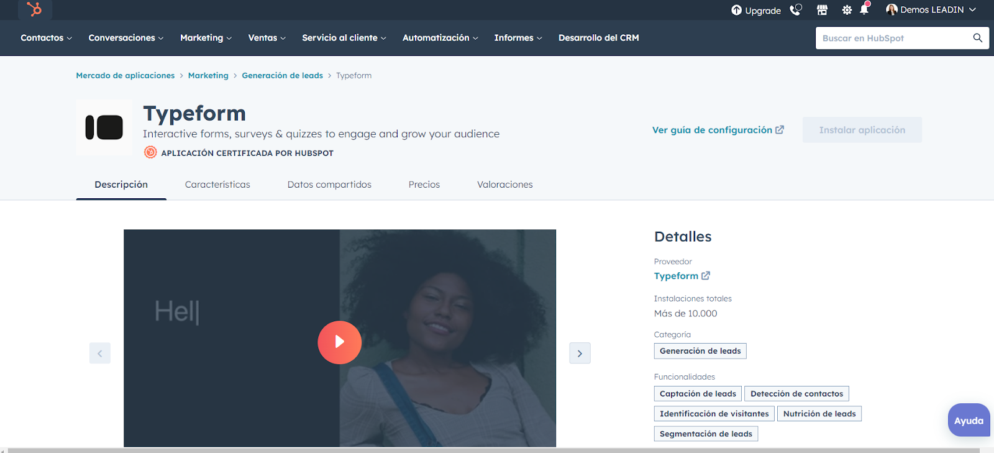This screenshot has width=994, height=453.
Task: Go to Mercado de aplicaciones breadcrumb
Action: pos(125,75)
